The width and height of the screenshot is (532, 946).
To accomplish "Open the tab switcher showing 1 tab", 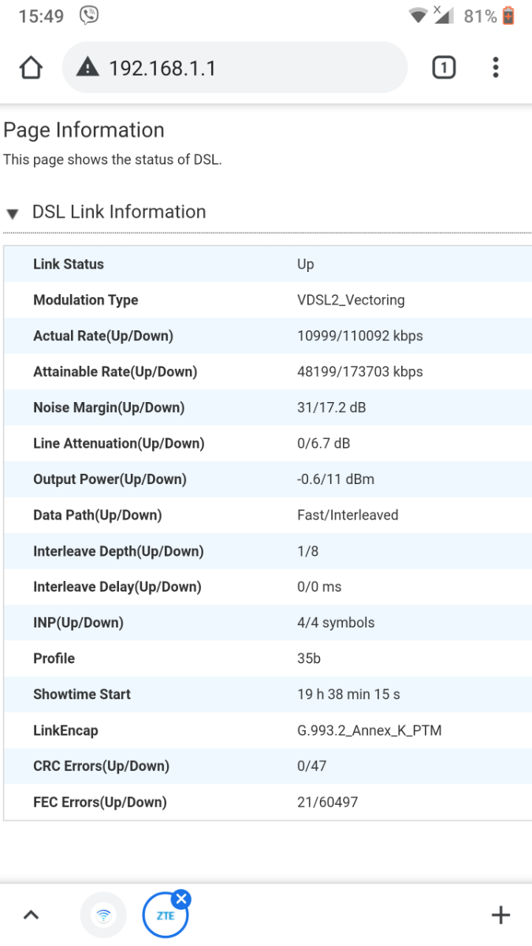I will click(444, 69).
